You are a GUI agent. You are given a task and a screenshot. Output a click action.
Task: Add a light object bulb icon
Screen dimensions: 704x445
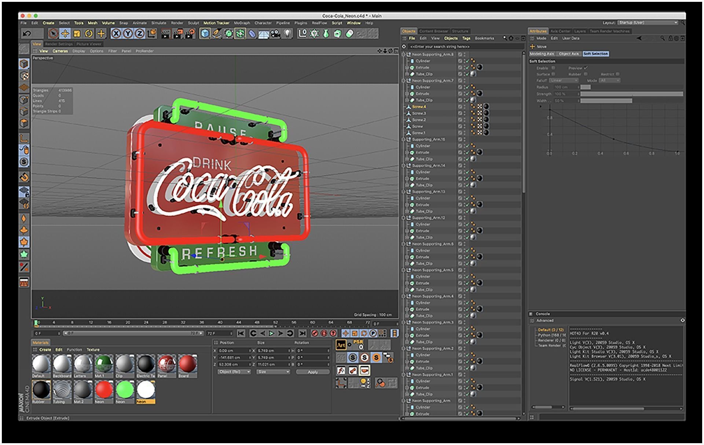coord(288,34)
